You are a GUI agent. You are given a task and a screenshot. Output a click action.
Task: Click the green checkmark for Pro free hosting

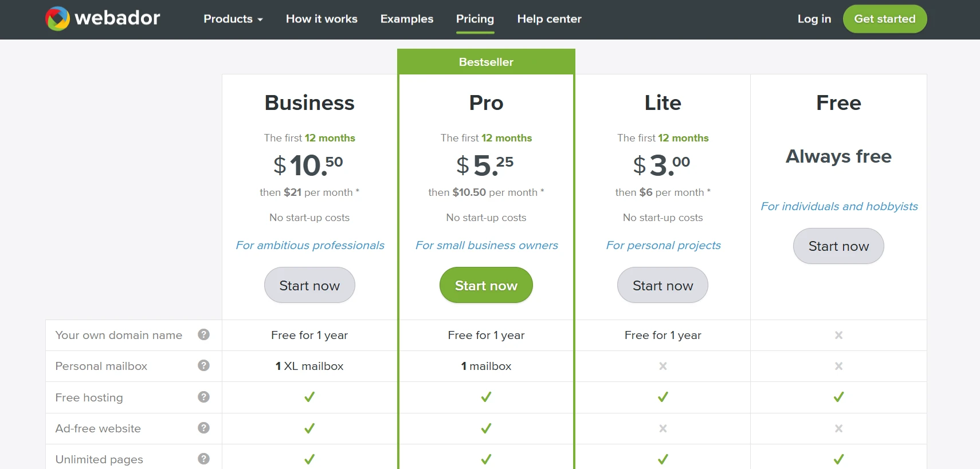[x=485, y=397]
